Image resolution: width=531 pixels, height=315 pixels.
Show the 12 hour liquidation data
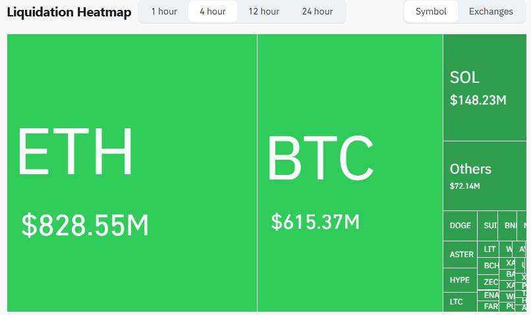click(x=264, y=12)
